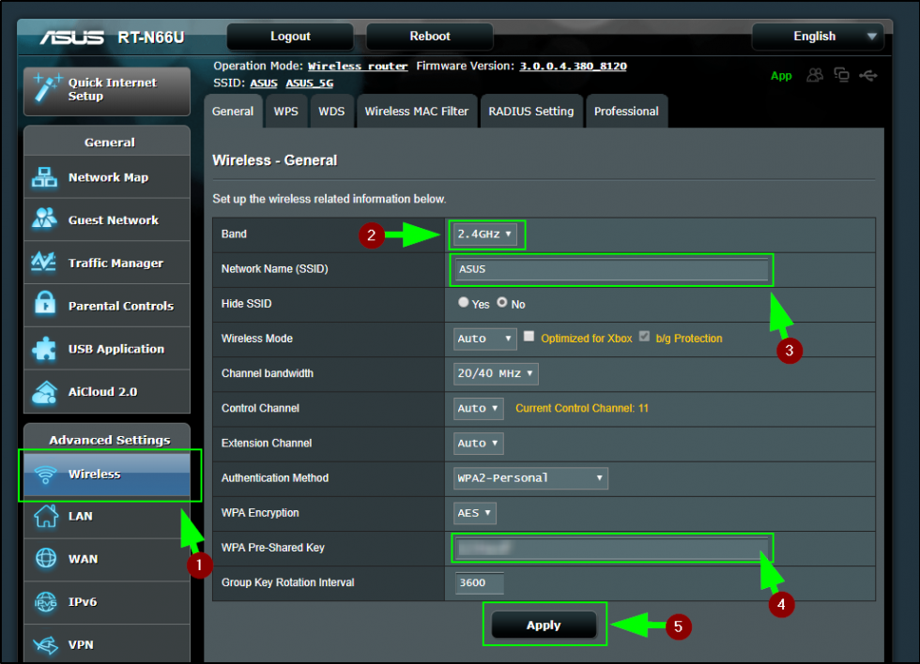Enable the Optimized for Xbox checkbox
Image resolution: width=920 pixels, height=664 pixels.
pos(529,339)
